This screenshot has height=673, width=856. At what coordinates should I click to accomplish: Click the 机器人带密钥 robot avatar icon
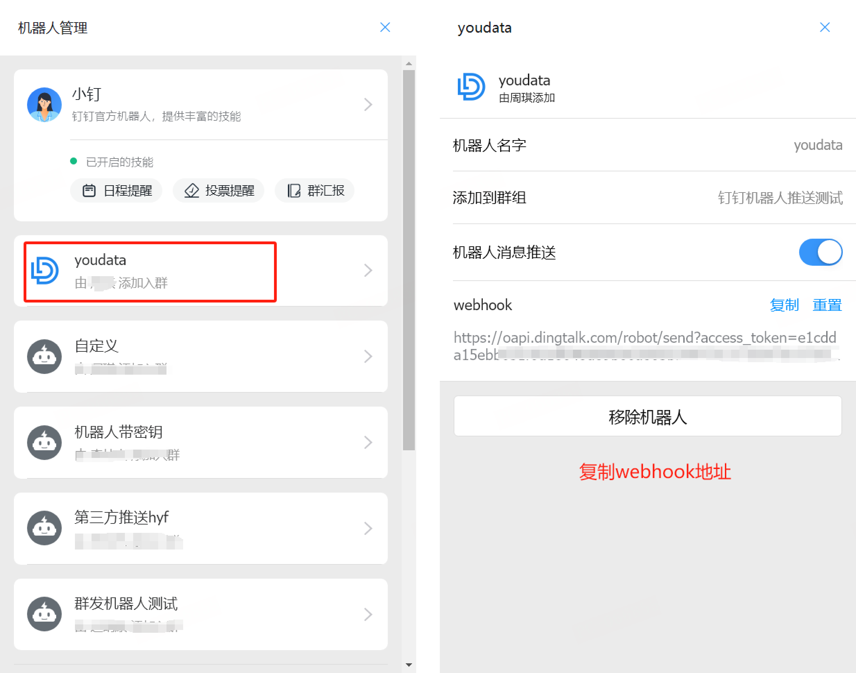(x=44, y=442)
